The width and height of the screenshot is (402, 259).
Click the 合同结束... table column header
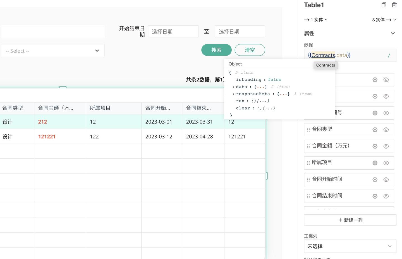point(203,108)
